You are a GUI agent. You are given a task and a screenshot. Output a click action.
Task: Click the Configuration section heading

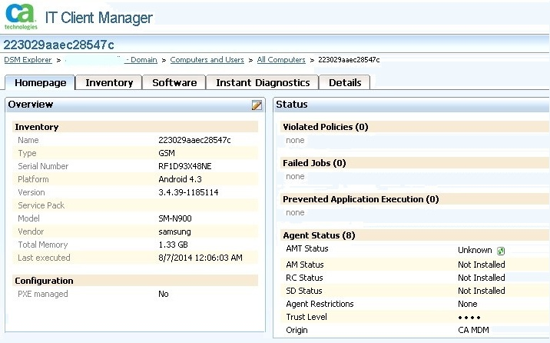click(44, 281)
